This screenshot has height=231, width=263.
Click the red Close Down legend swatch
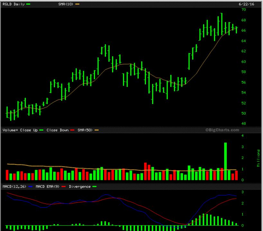click(x=72, y=130)
